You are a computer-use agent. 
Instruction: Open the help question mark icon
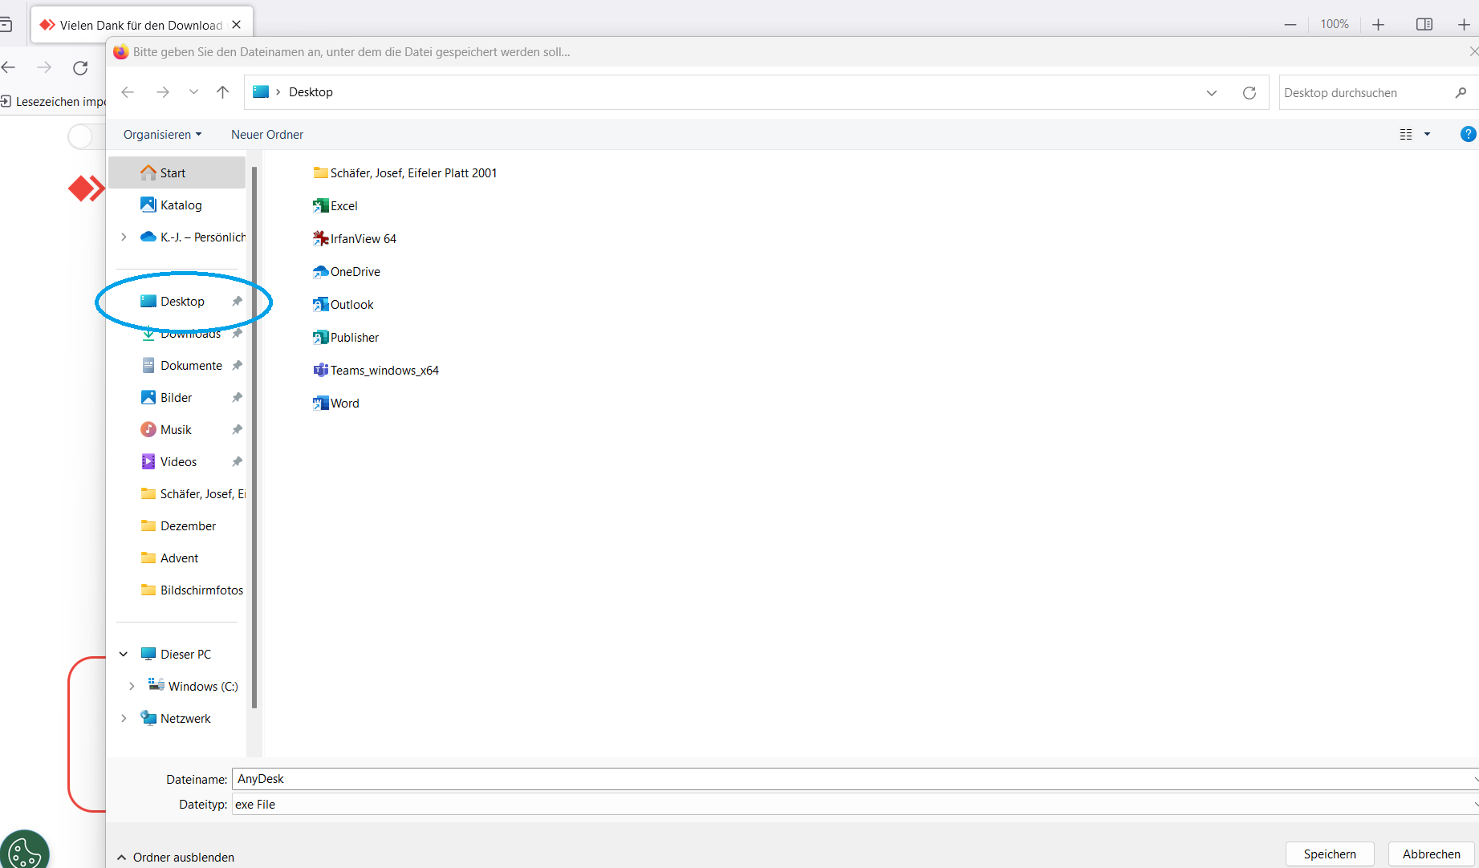(x=1467, y=135)
